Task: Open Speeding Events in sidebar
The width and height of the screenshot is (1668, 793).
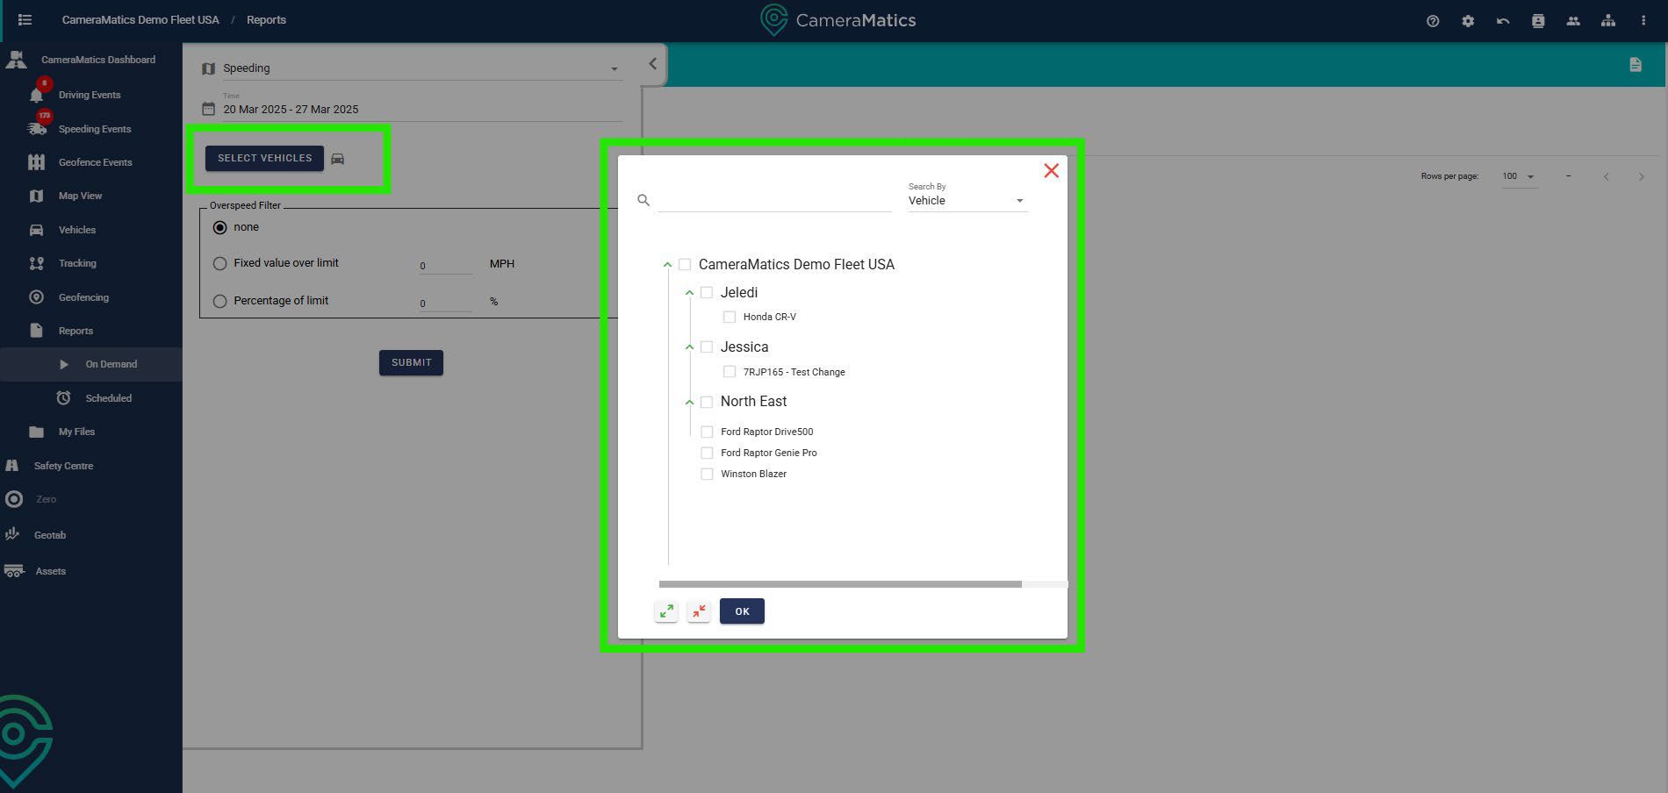Action: [94, 129]
